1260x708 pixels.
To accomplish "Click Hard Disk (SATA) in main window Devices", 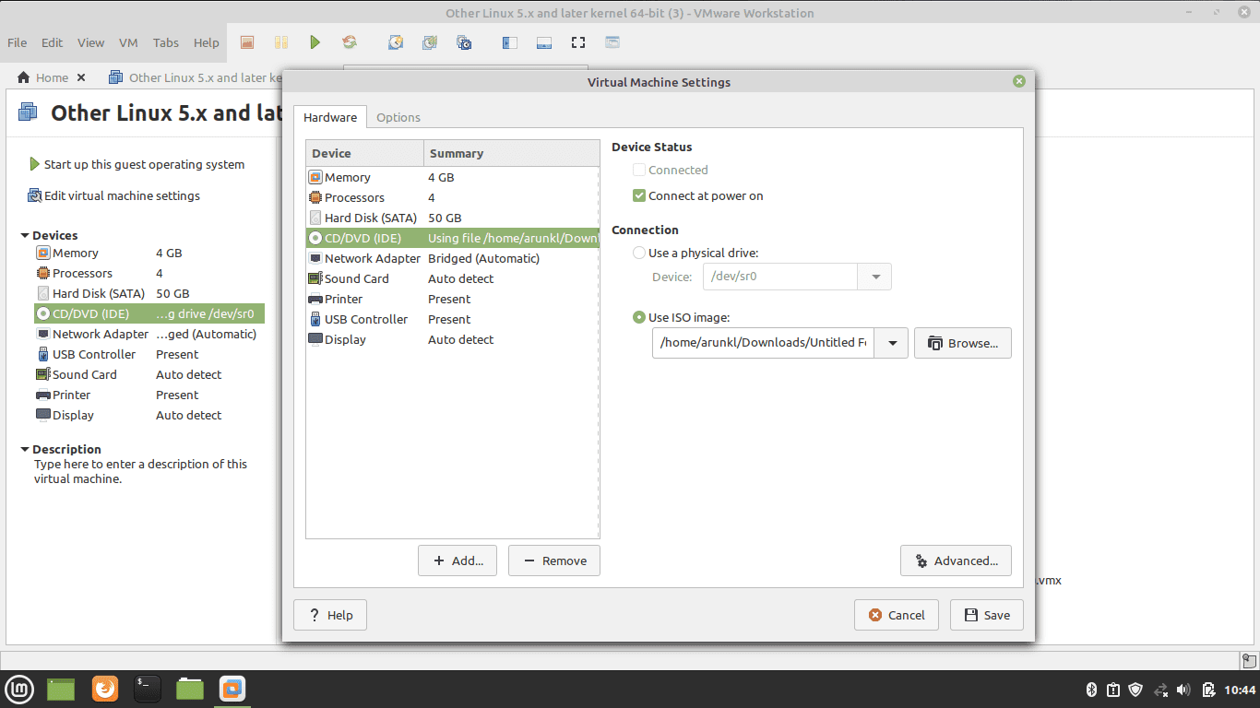I will [149, 293].
